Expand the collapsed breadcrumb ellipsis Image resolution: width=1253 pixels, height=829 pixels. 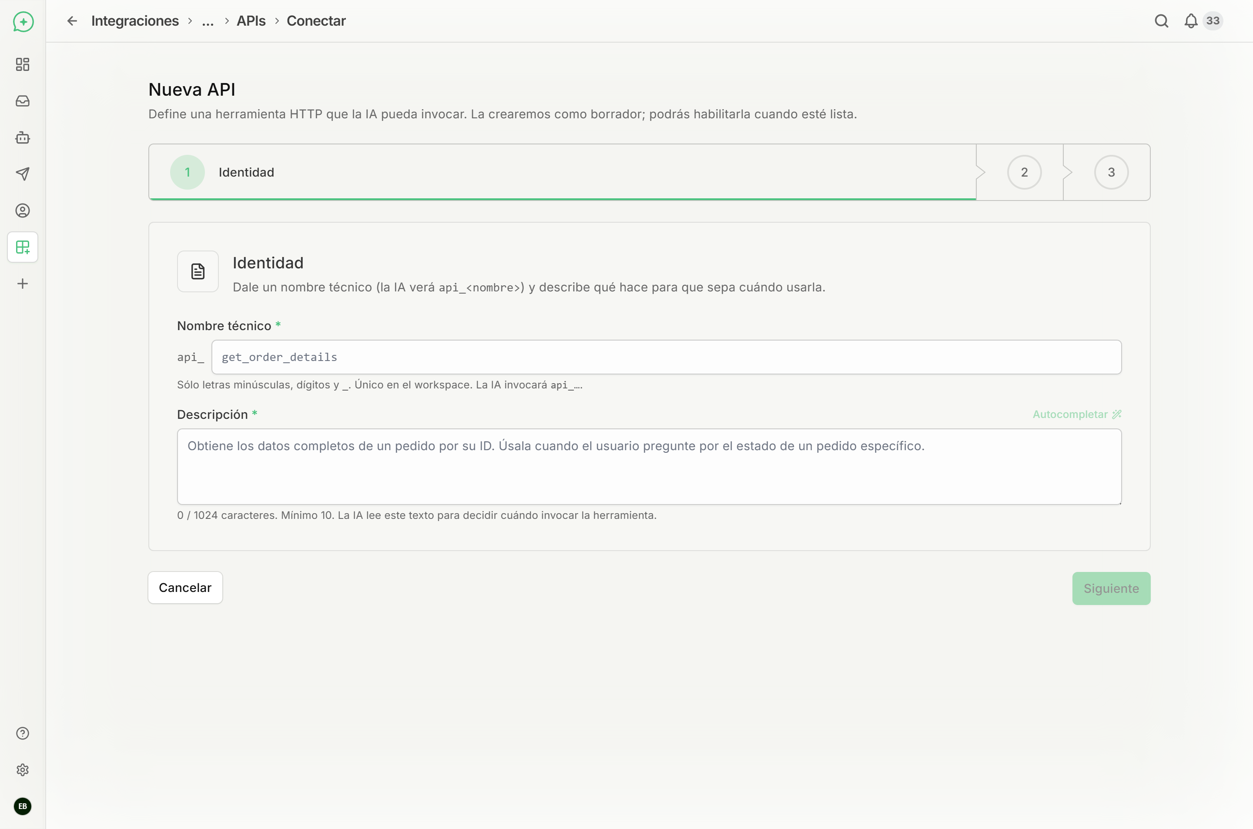[208, 20]
